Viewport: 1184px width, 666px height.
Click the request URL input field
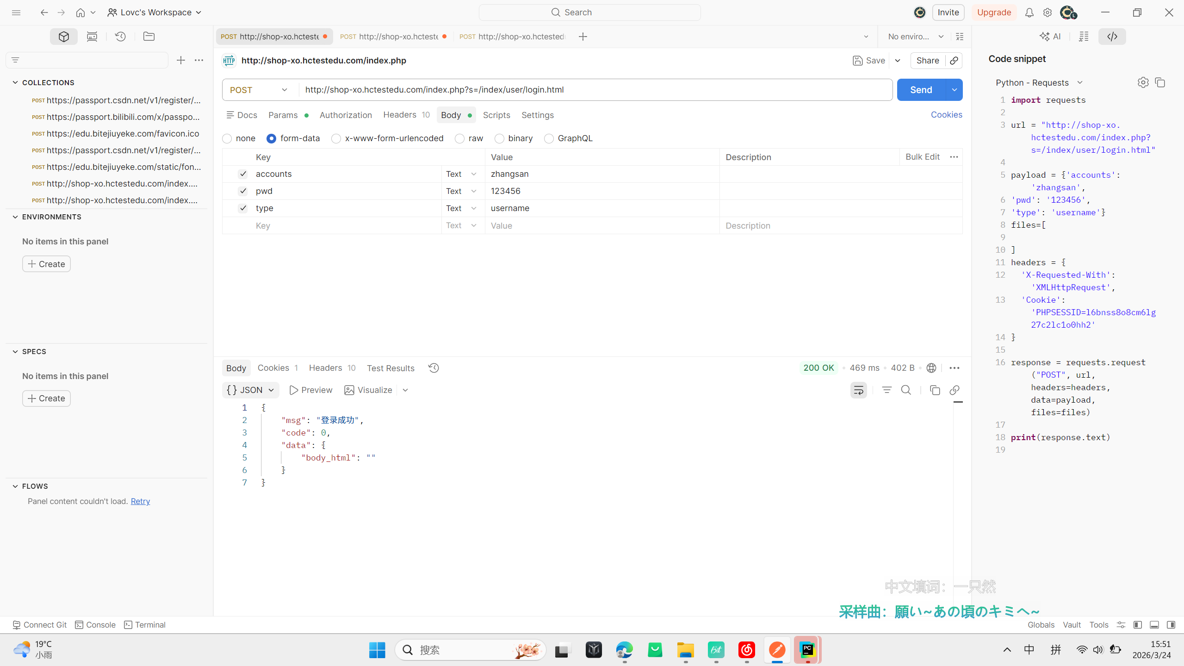coord(592,90)
